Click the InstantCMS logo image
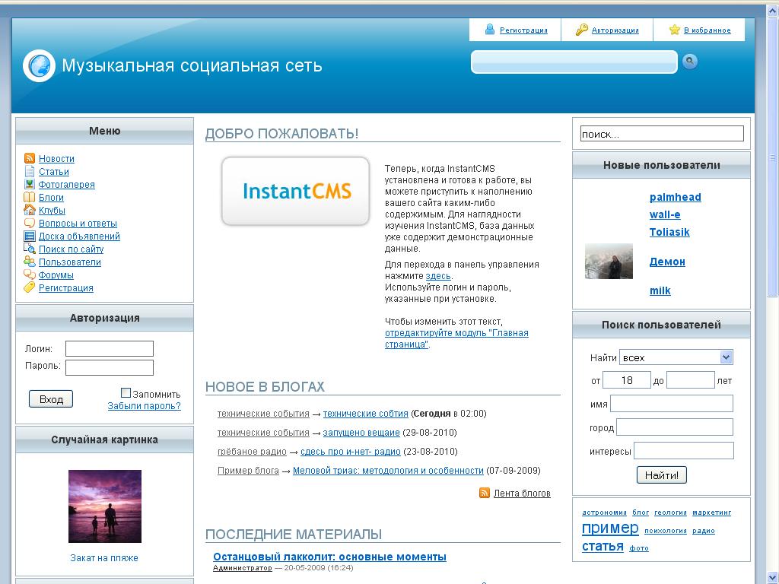 (296, 191)
